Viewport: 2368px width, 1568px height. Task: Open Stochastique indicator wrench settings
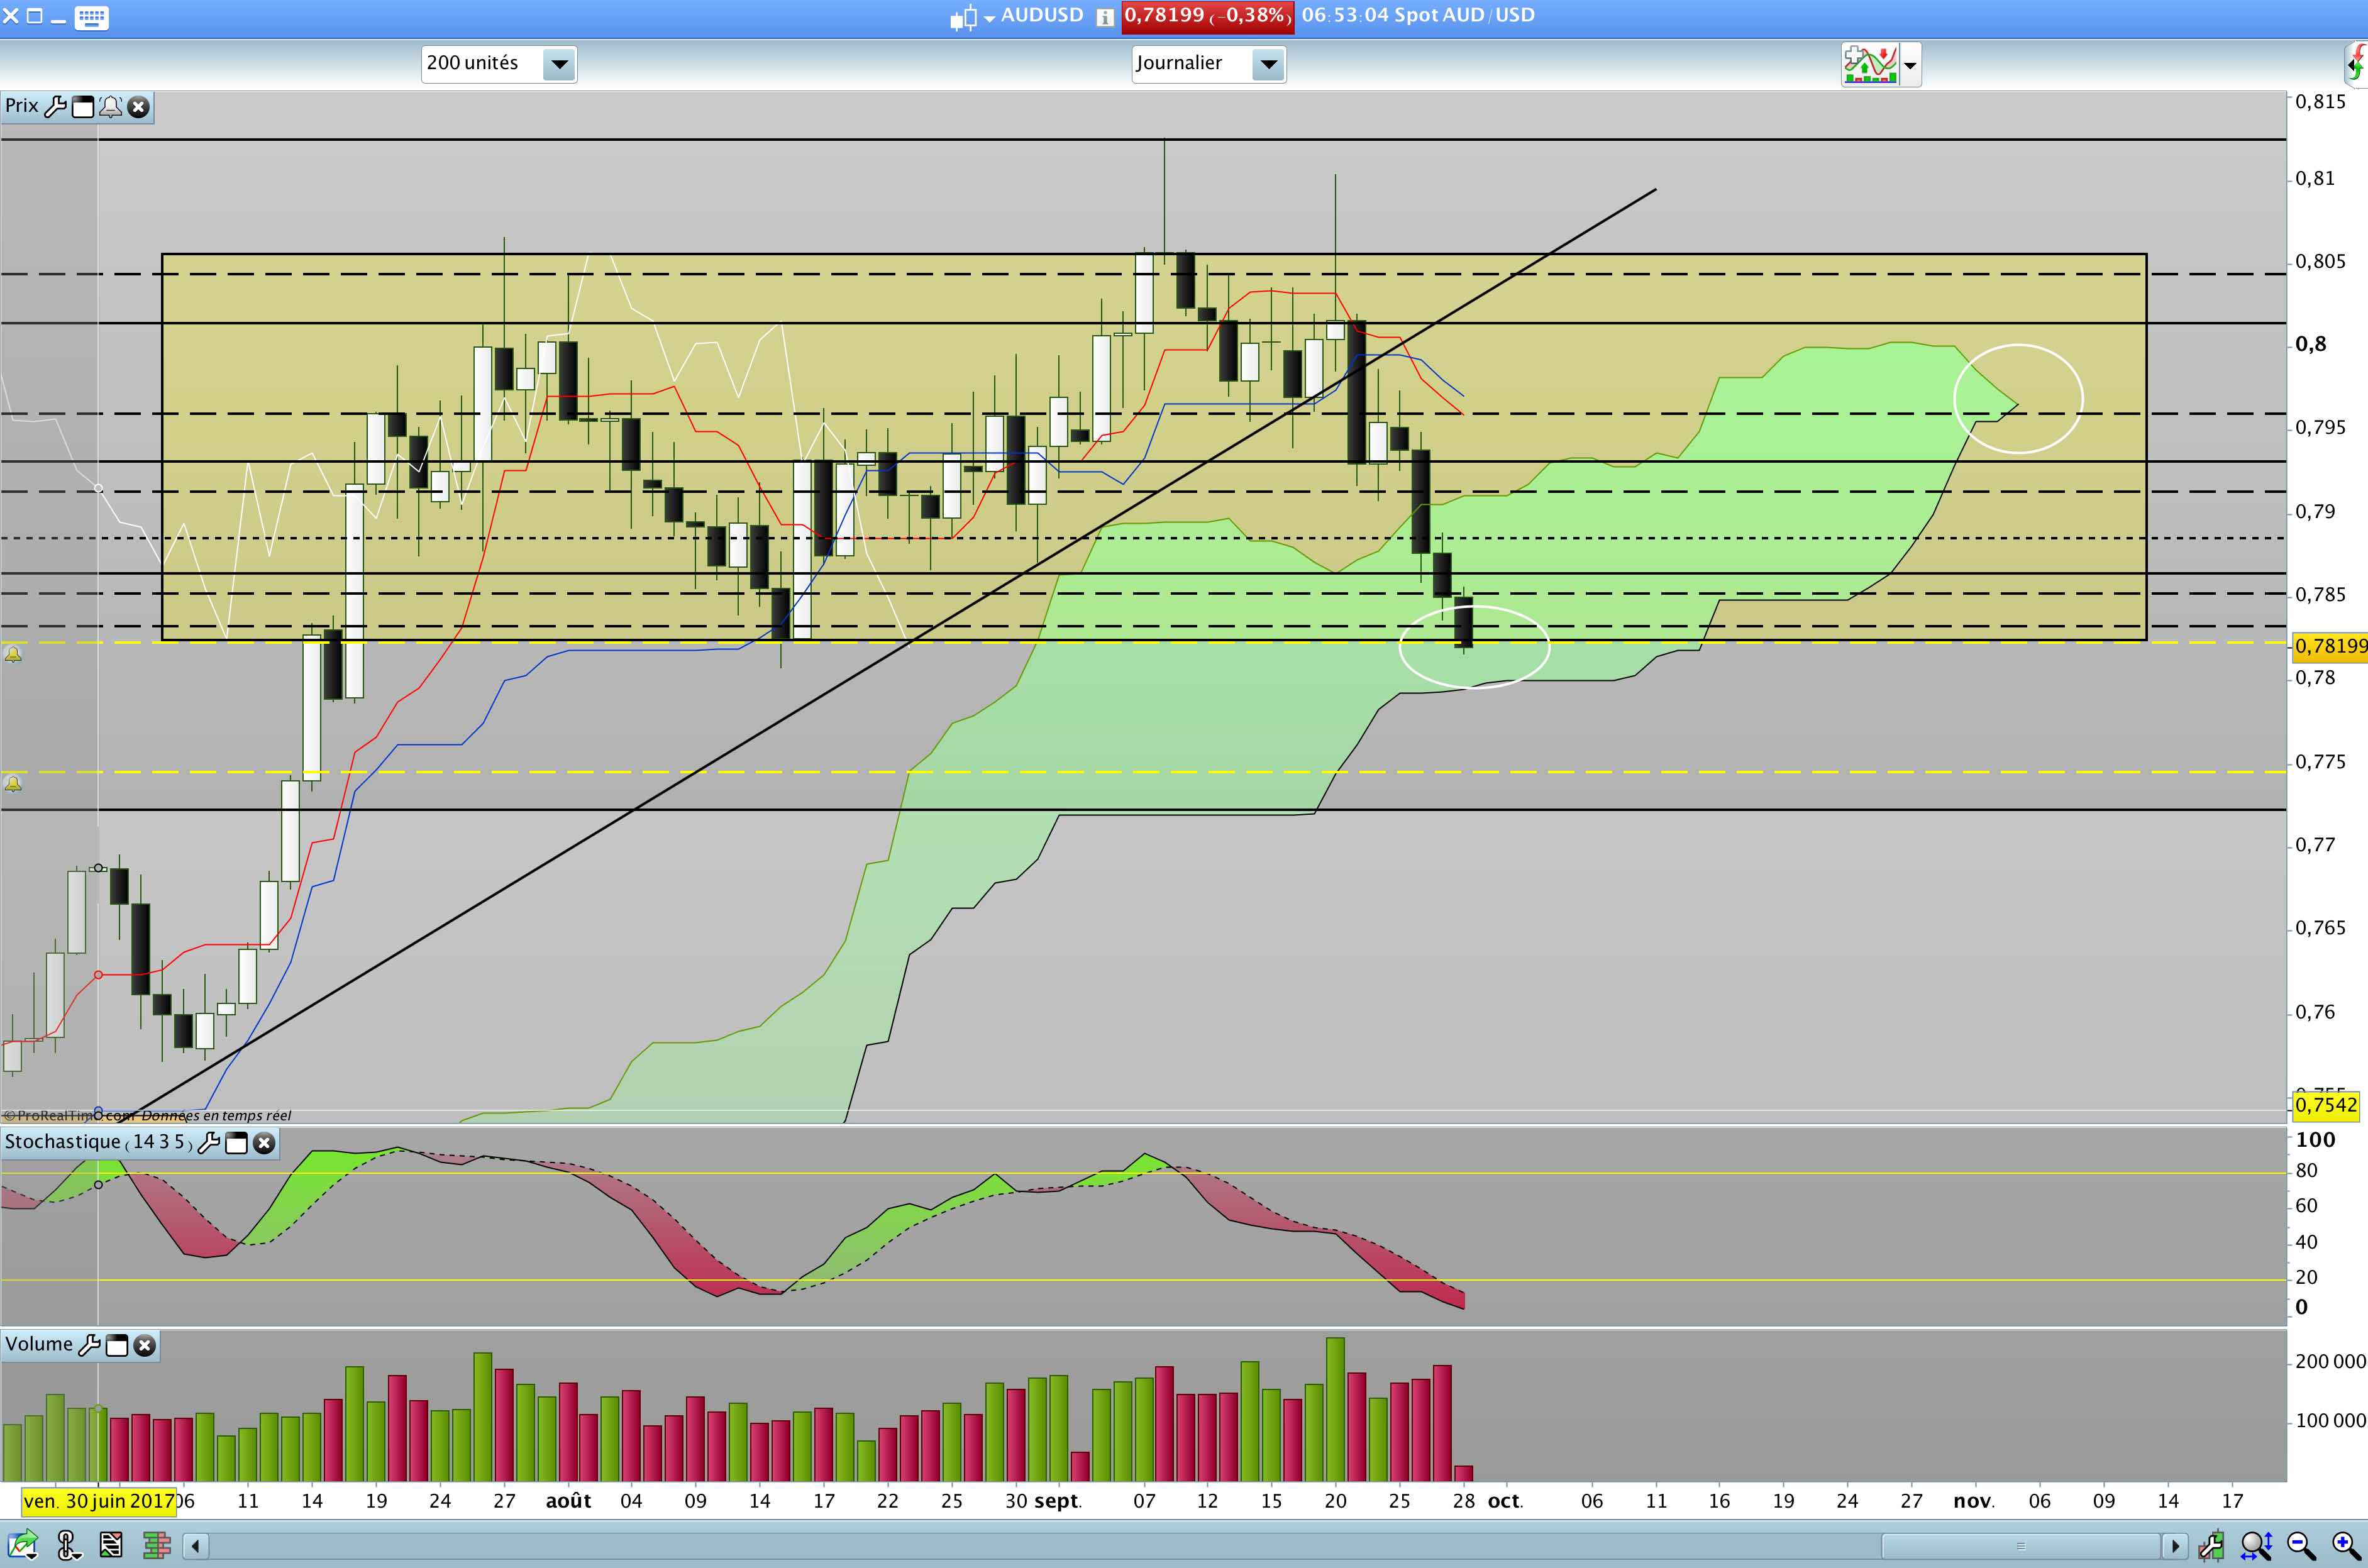click(x=209, y=1143)
